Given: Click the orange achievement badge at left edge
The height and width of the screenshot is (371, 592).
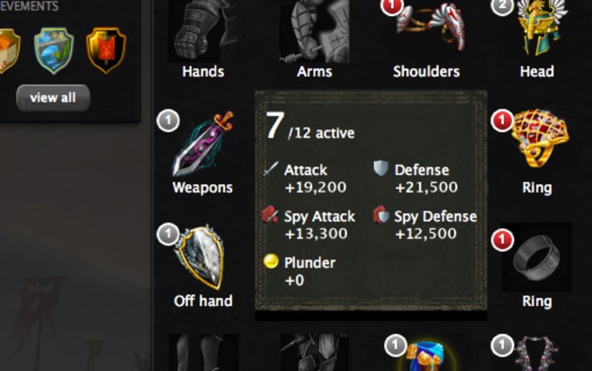Looking at the screenshot, I should (9, 51).
